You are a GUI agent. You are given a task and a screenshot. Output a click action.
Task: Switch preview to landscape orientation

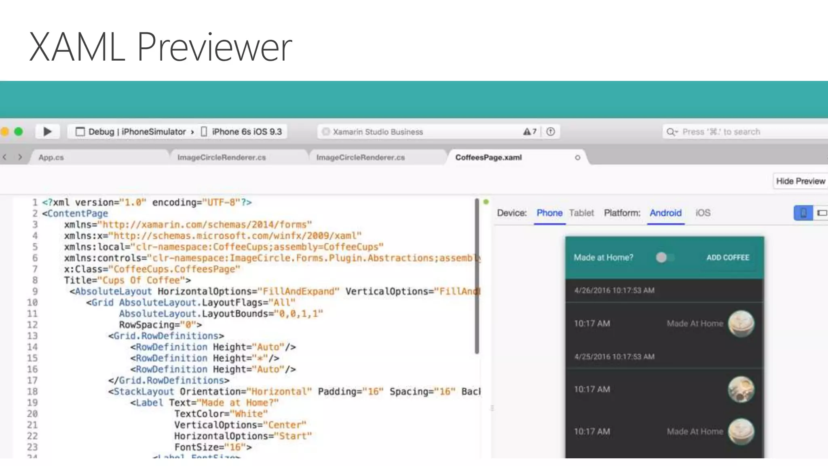pos(822,213)
